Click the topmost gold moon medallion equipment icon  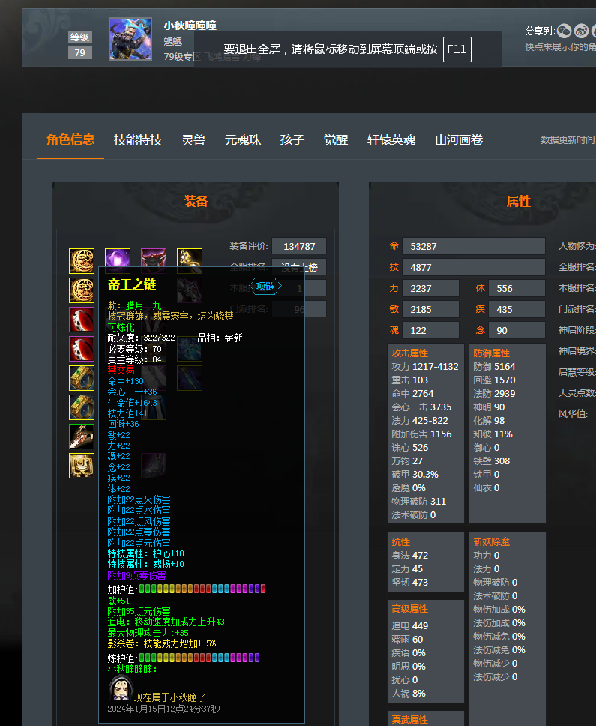(82, 261)
